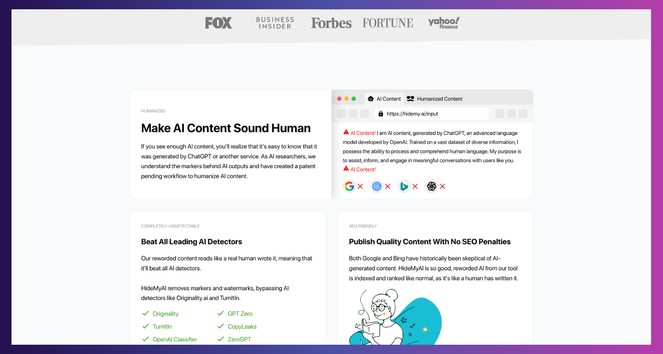Image resolution: width=663 pixels, height=354 pixels.
Task: Click the OpenAI Classifier list item text
Action: (175, 339)
